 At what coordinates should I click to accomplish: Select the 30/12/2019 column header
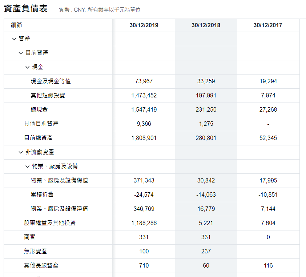pos(144,25)
